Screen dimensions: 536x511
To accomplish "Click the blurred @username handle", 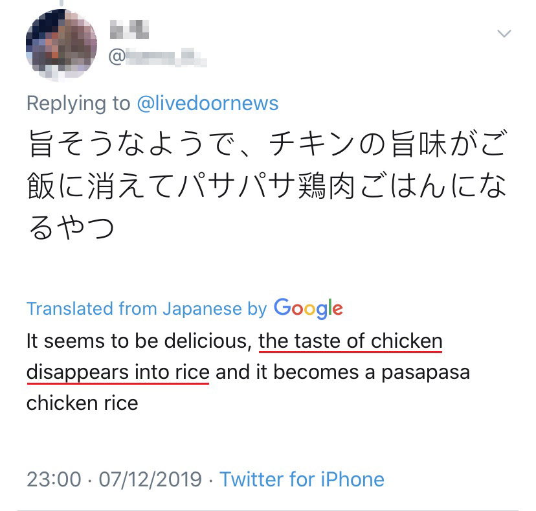I will (157, 58).
